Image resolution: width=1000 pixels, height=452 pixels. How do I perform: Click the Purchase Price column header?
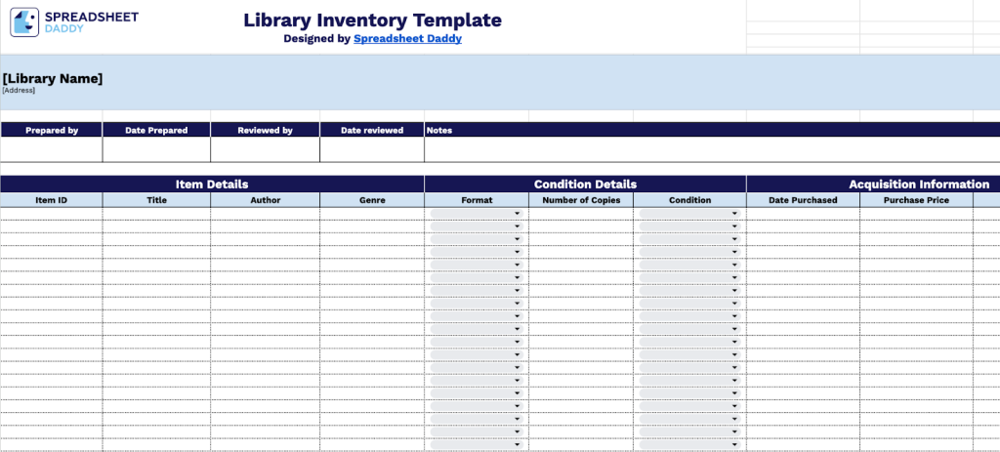point(916,200)
